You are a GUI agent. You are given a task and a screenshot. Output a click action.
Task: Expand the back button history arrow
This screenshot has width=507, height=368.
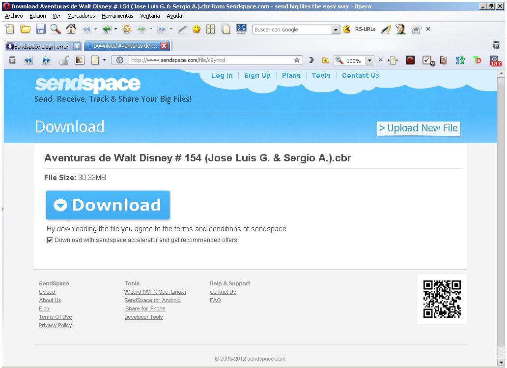coord(115,29)
